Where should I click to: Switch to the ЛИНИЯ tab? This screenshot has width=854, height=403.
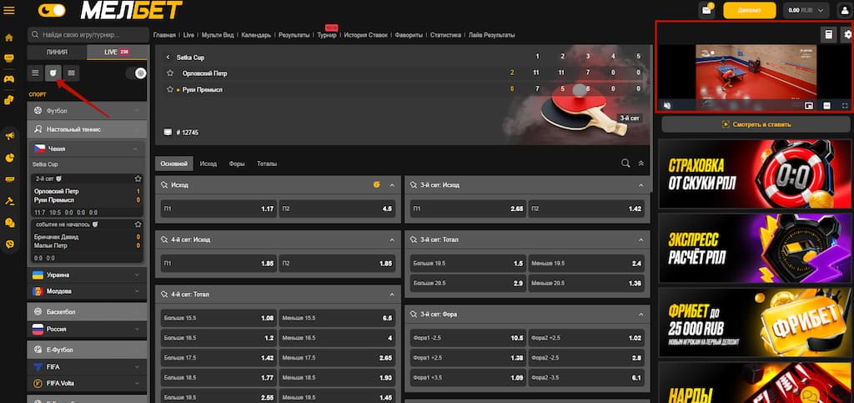pyautogui.click(x=58, y=53)
